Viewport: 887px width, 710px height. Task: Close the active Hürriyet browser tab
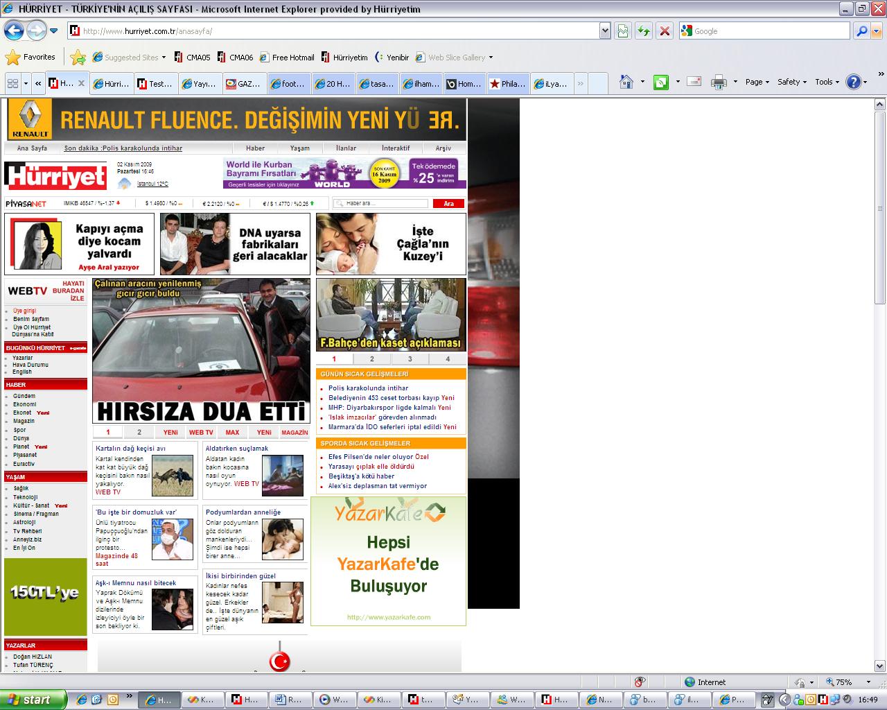point(81,83)
